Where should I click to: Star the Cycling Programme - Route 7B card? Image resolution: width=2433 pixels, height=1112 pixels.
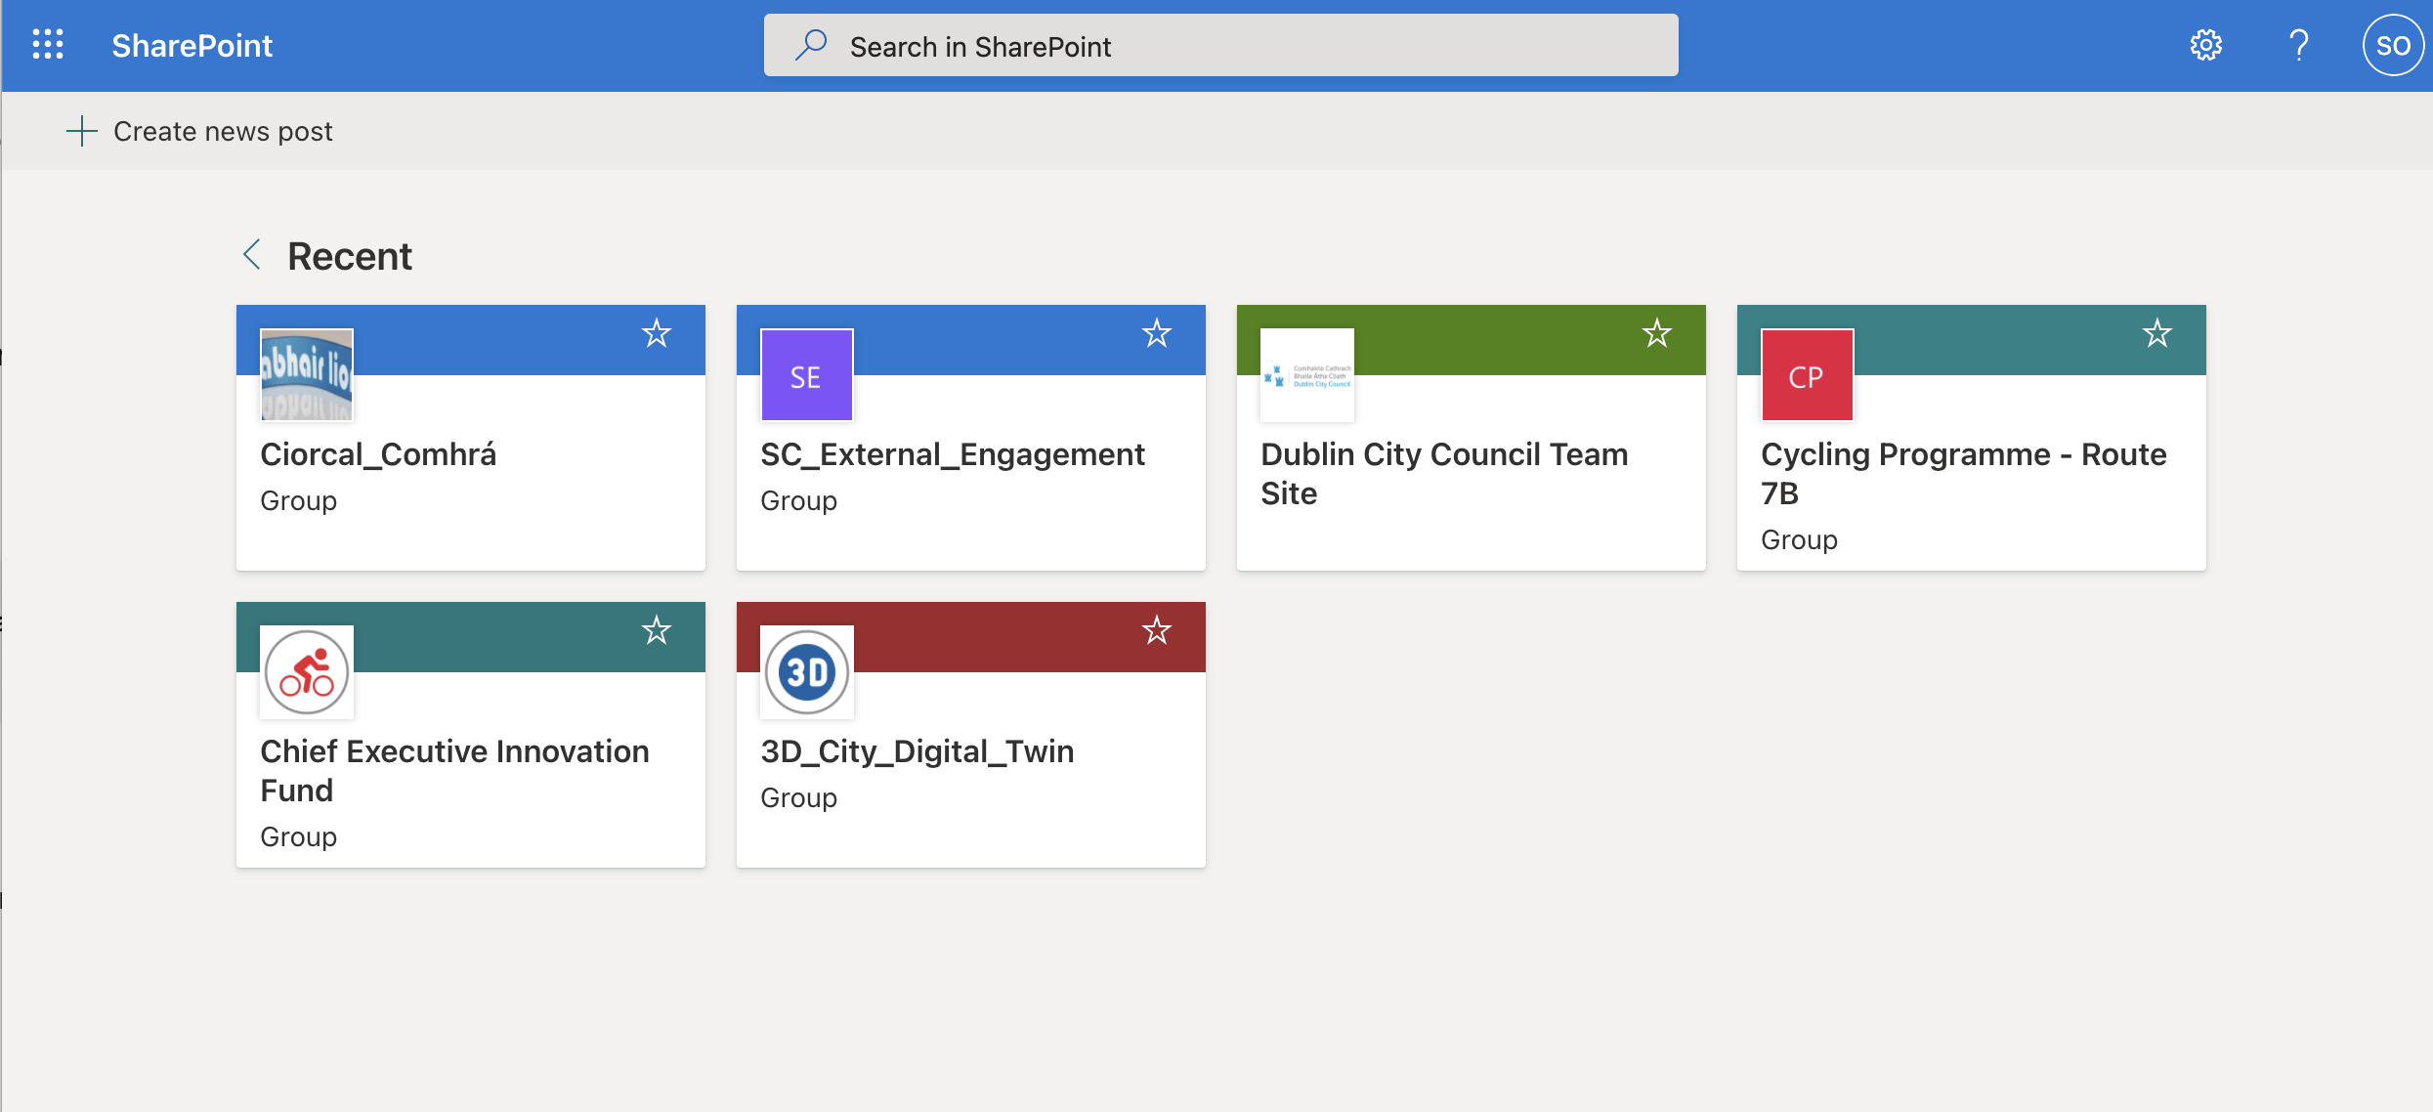[2157, 334]
